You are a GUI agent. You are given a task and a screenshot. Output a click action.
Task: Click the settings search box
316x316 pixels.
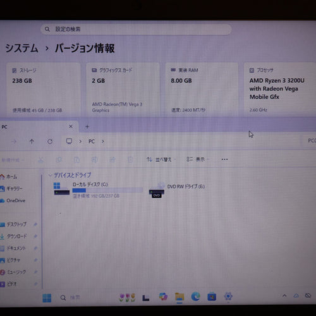tap(136, 29)
